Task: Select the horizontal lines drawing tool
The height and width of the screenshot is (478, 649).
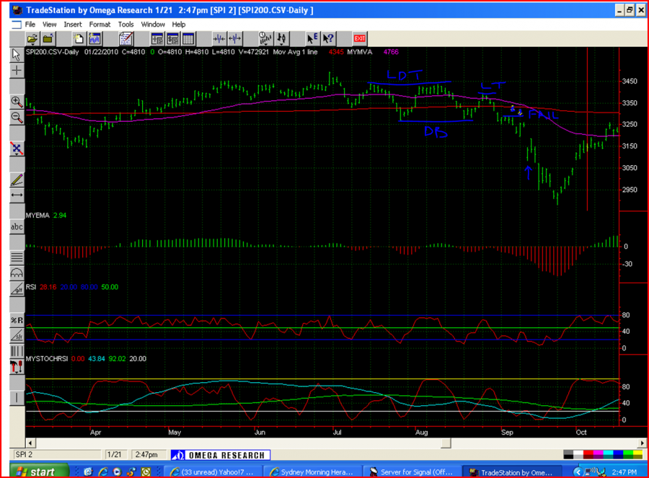Action: click(17, 258)
